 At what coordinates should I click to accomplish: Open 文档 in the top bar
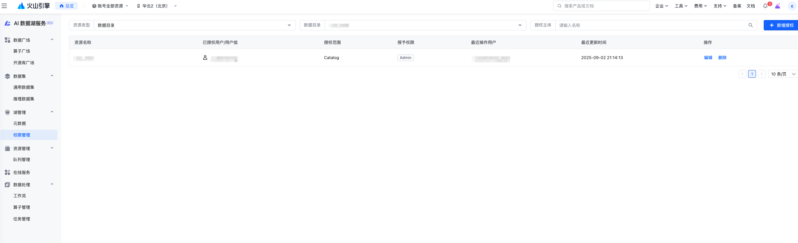click(751, 6)
